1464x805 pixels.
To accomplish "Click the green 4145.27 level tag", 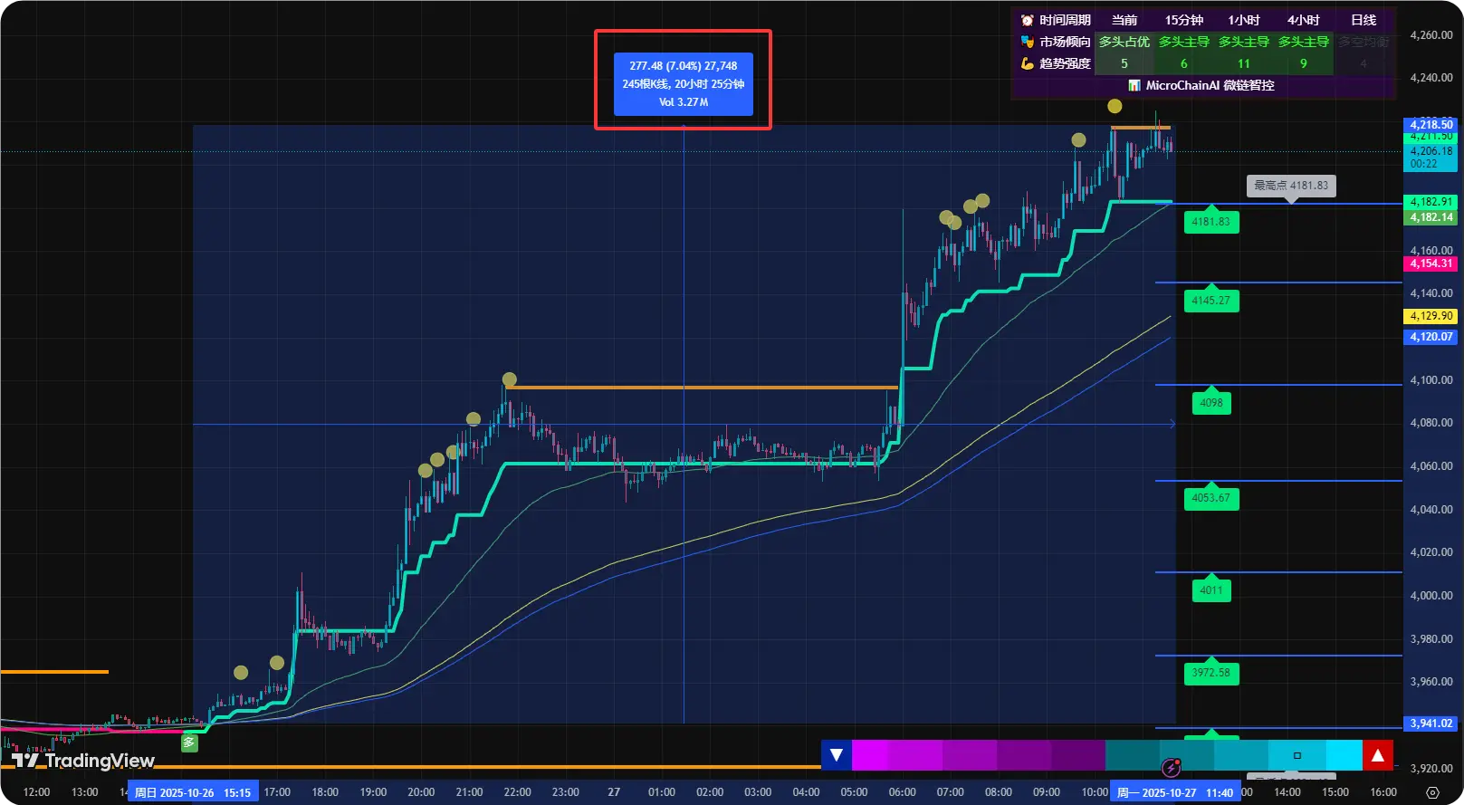I will 1211,301.
